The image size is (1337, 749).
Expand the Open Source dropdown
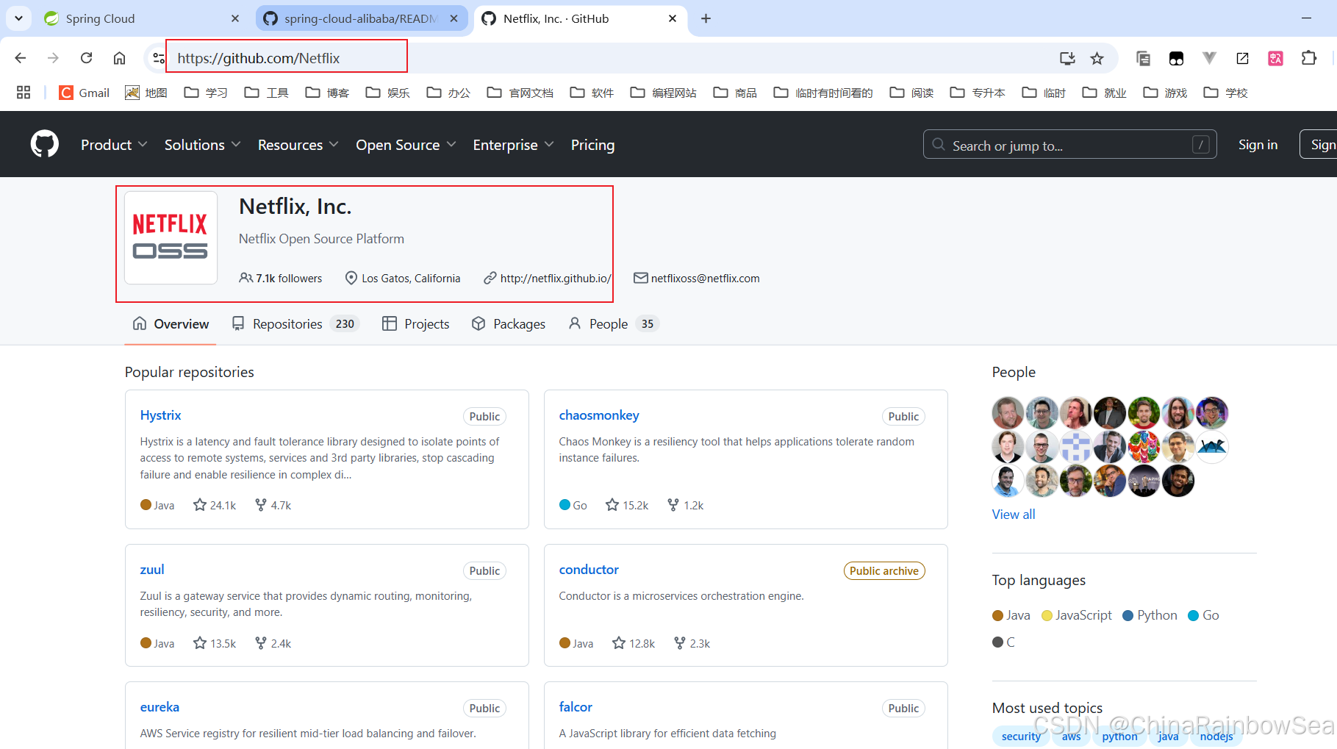coord(406,145)
